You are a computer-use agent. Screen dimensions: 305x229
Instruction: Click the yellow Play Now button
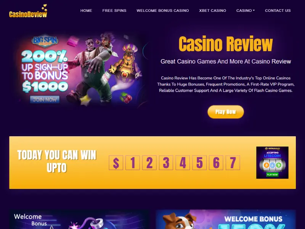point(226,112)
